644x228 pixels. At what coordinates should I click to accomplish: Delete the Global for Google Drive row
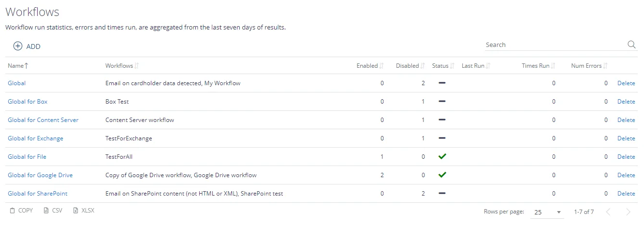click(x=626, y=175)
